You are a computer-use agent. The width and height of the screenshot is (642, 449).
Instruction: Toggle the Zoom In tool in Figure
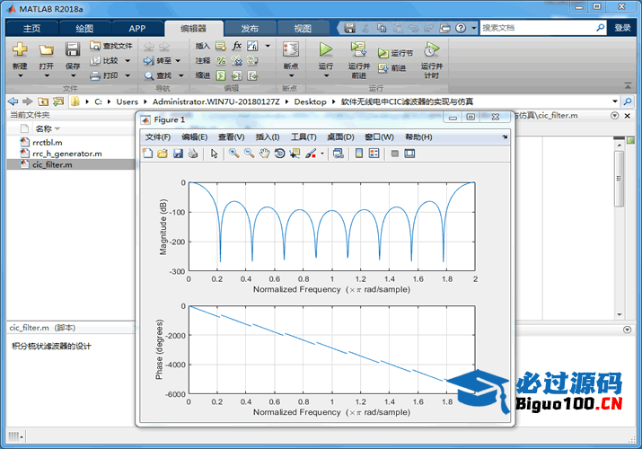(233, 154)
